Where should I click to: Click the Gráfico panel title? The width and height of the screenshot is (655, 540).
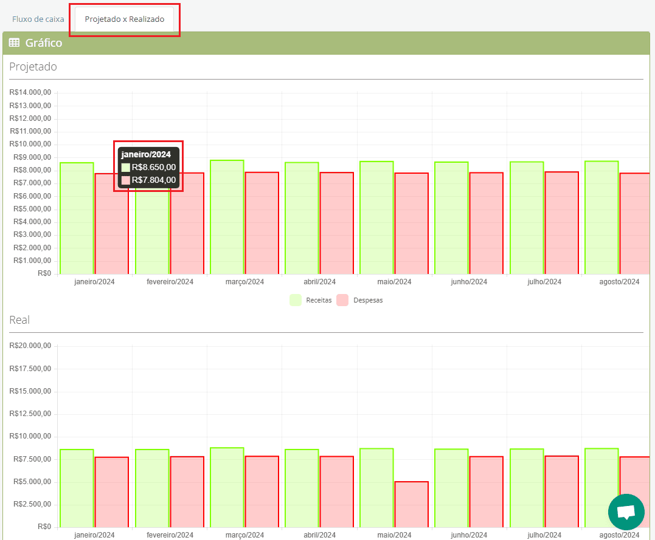[43, 43]
